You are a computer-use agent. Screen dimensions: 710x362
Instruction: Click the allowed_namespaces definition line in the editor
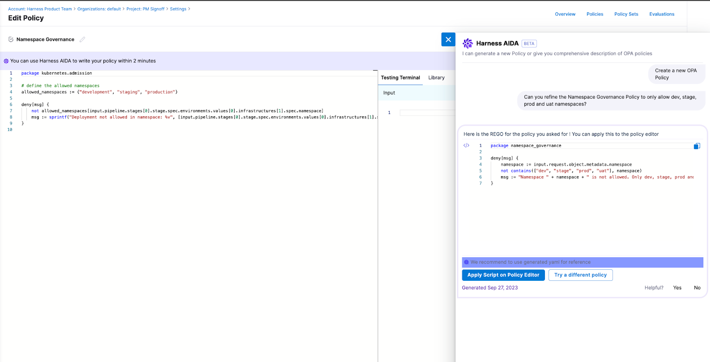[x=99, y=92]
